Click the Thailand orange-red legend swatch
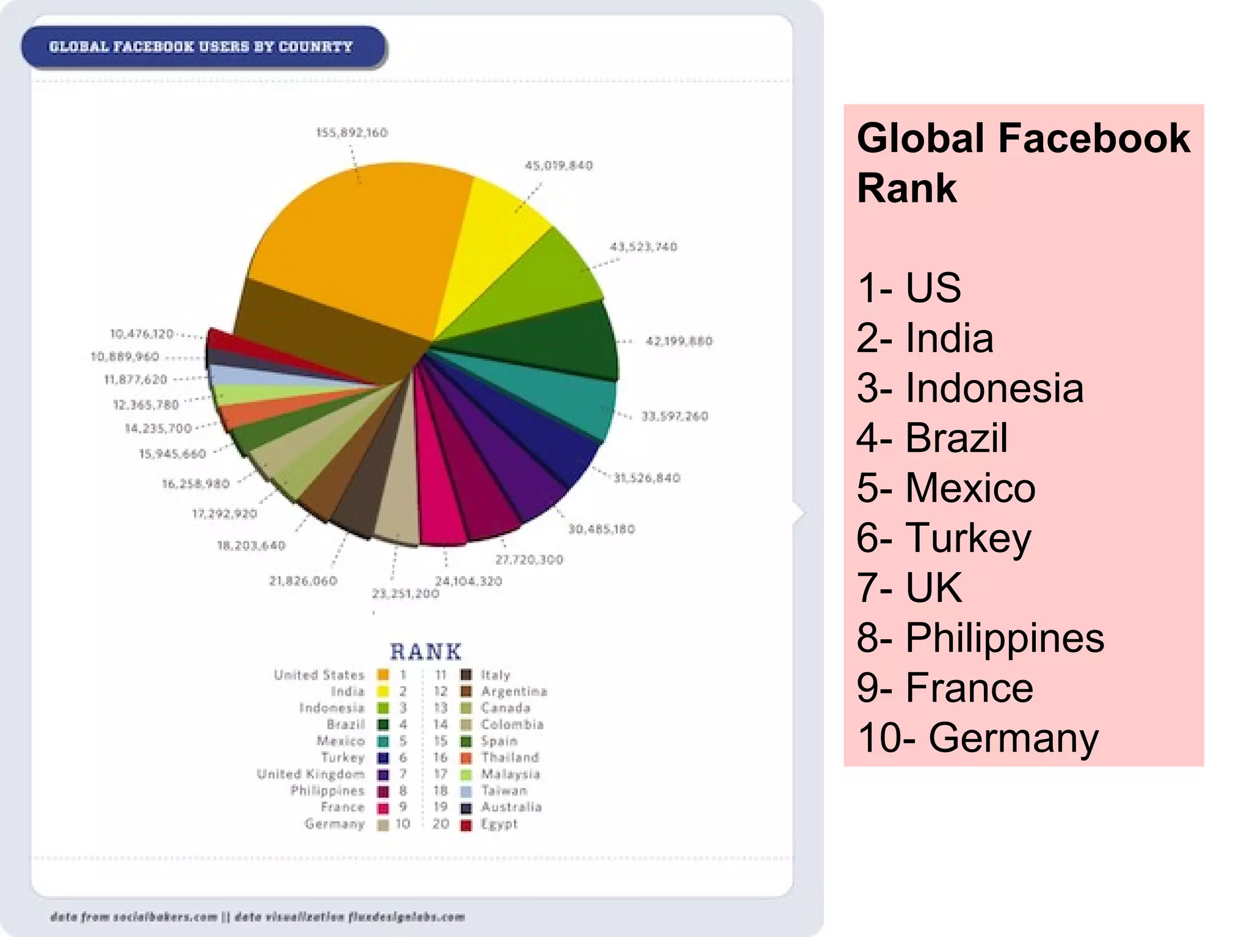This screenshot has height=937, width=1250. tap(466, 758)
